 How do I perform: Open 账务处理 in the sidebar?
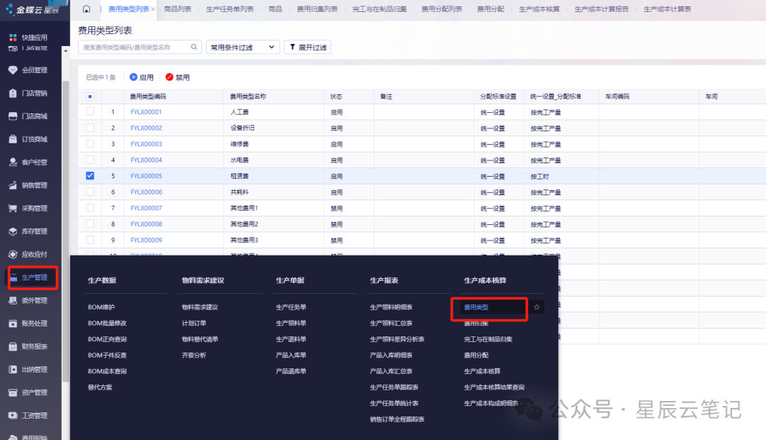[x=28, y=323]
